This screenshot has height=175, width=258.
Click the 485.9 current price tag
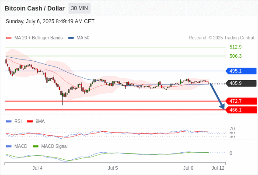pyautogui.click(x=241, y=83)
